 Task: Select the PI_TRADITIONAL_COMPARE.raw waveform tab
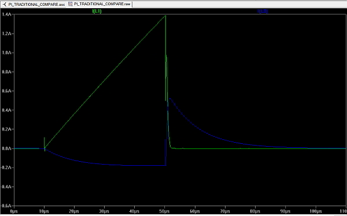point(99,4)
